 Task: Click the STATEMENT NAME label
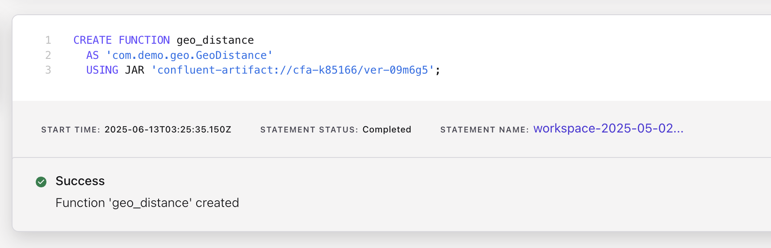point(484,130)
